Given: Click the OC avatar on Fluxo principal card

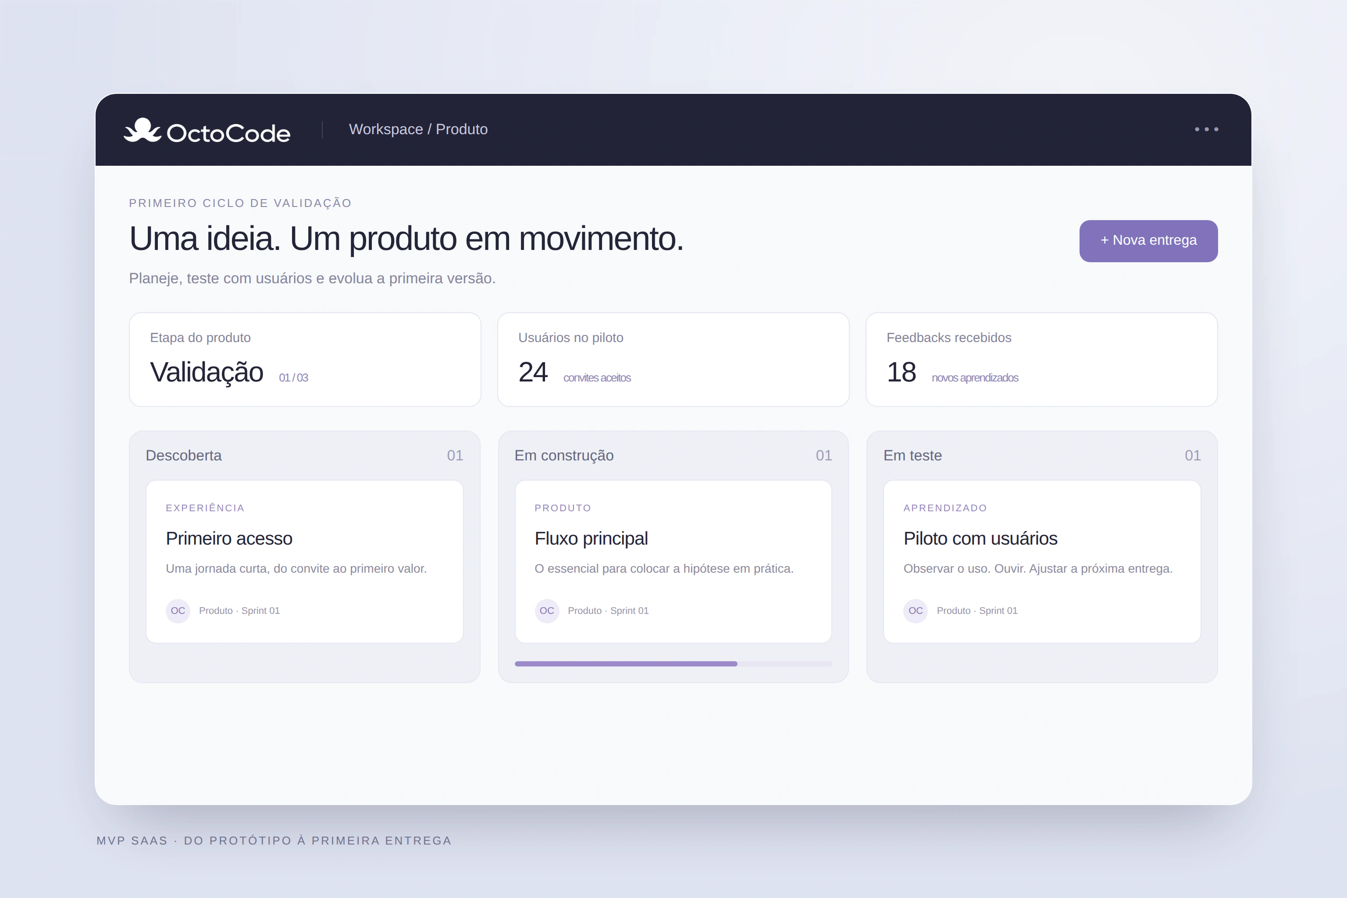Looking at the screenshot, I should (x=546, y=610).
